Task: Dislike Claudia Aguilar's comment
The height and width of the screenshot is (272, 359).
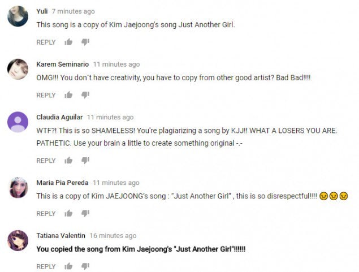Action: point(85,161)
